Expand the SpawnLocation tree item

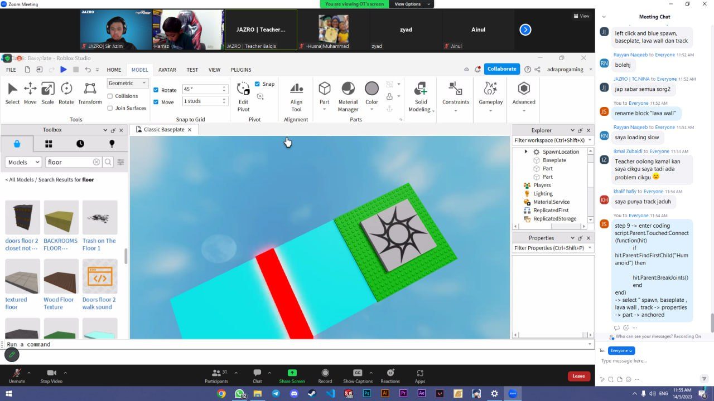tap(525, 151)
